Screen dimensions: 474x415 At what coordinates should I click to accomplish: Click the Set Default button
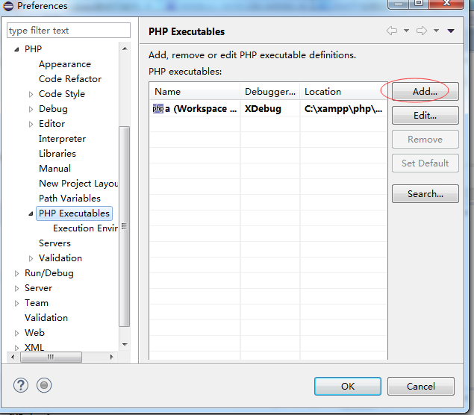coord(425,163)
